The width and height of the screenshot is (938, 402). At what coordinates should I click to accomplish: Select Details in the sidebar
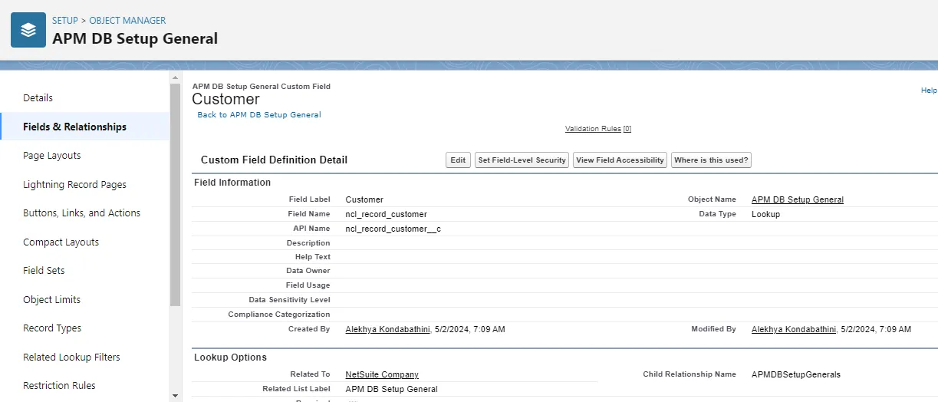point(38,98)
